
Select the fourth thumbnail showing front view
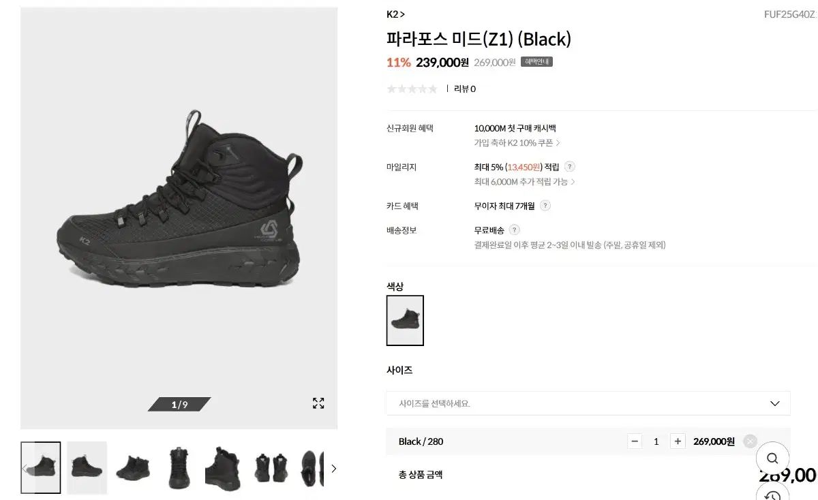tap(179, 468)
